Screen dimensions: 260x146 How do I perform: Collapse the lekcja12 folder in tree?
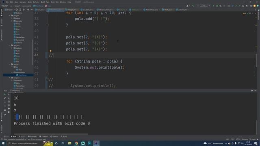[9, 77]
